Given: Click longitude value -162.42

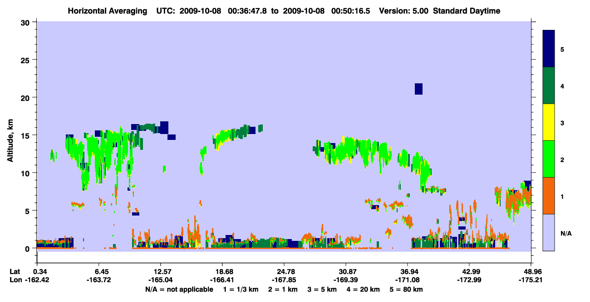Looking at the screenshot, I should click(x=37, y=280).
